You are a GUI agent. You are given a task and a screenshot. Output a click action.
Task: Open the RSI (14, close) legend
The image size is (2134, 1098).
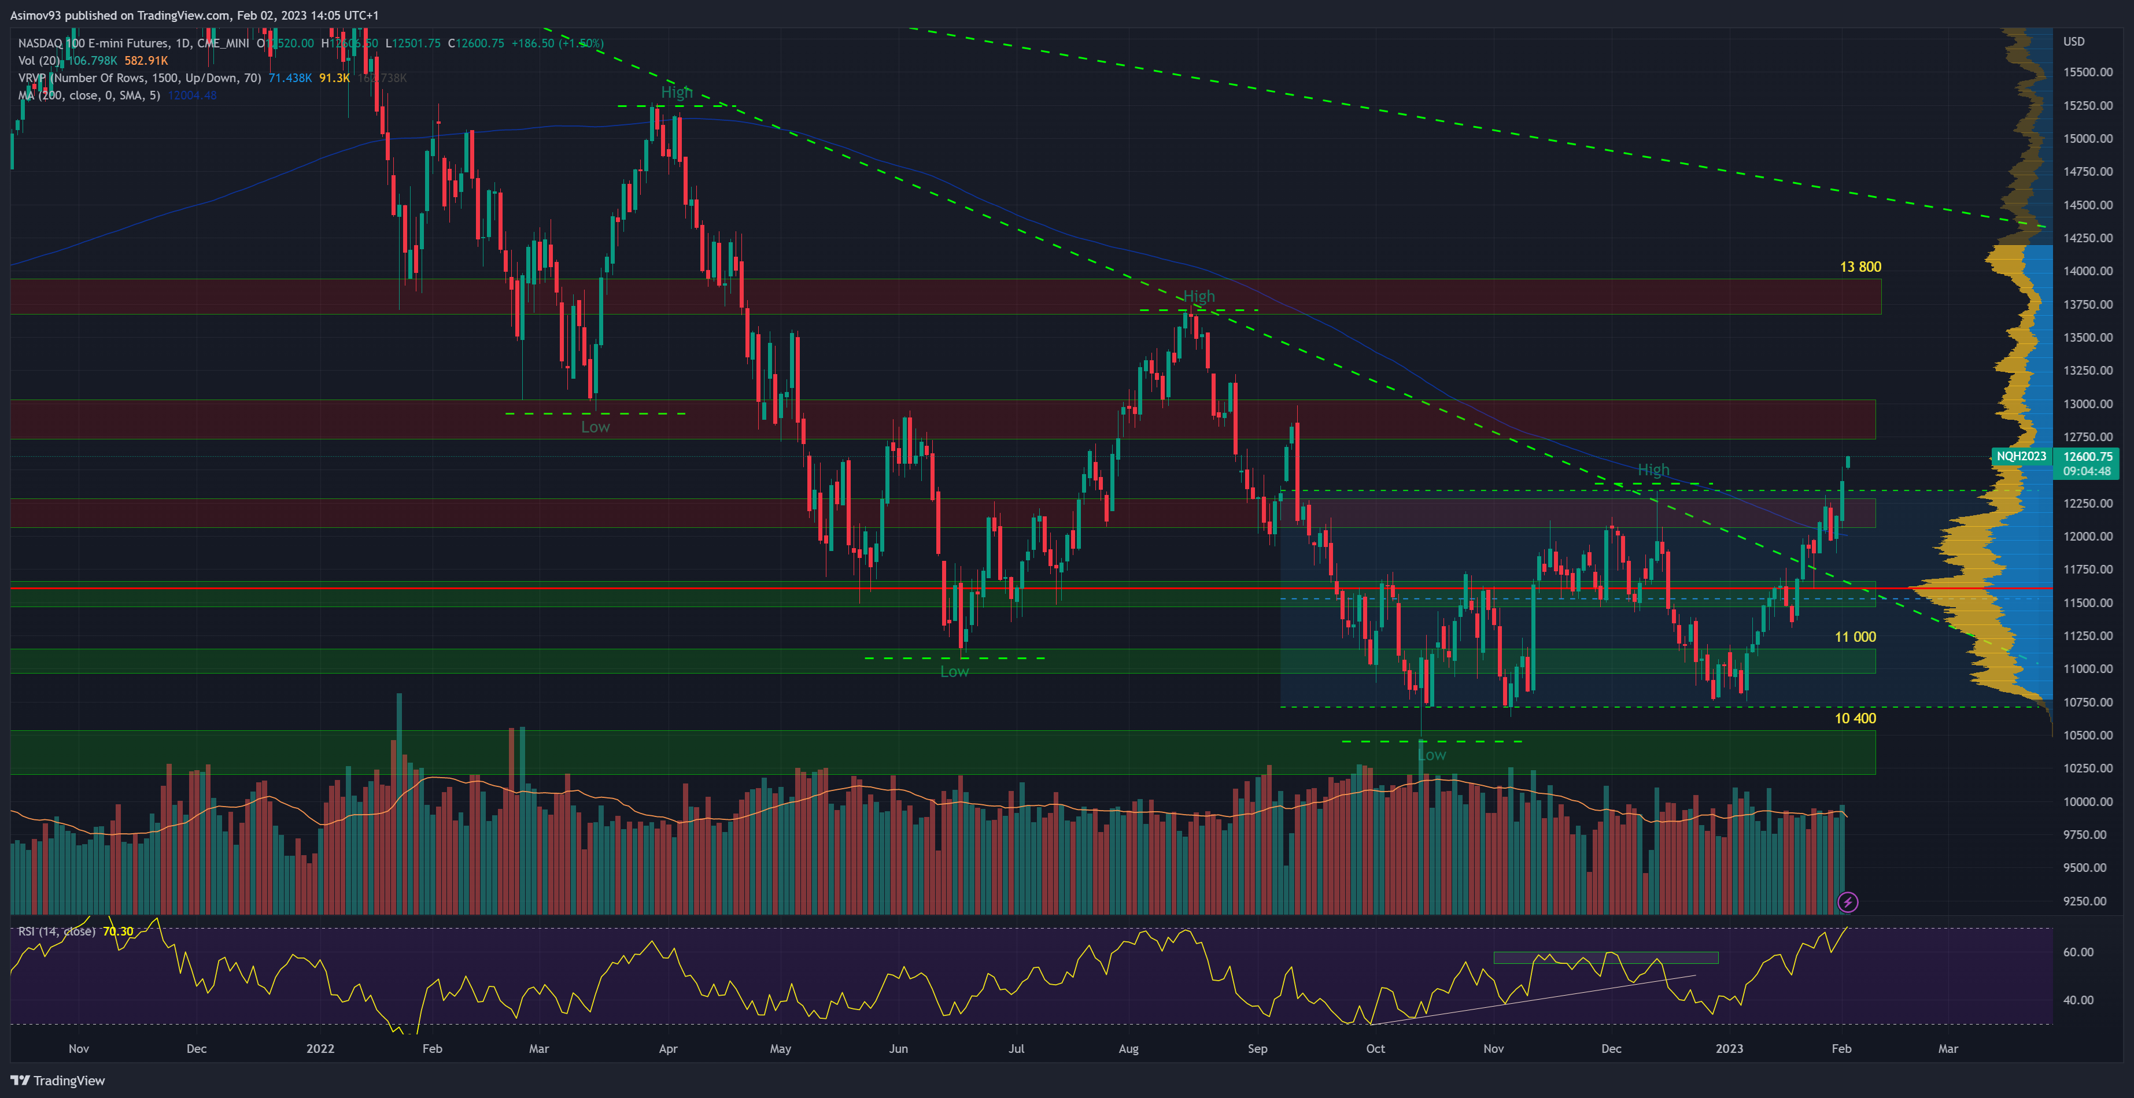(56, 931)
